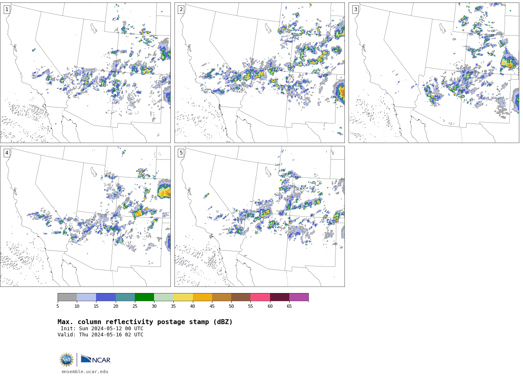Screen dimensions: 523x376
Task: Click the panel number 5 label box
Action: [181, 153]
